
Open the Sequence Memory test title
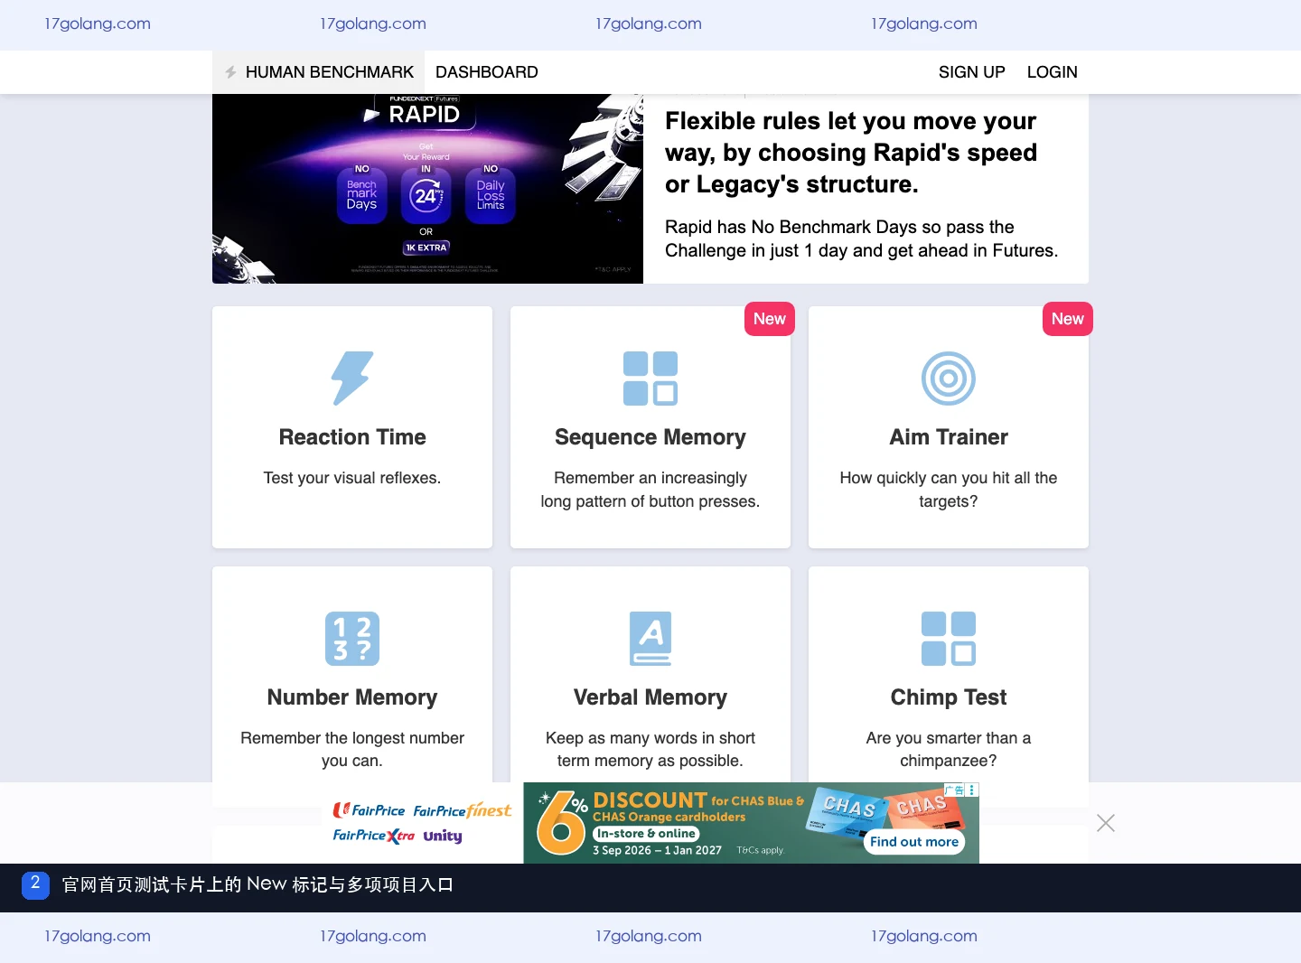(650, 437)
